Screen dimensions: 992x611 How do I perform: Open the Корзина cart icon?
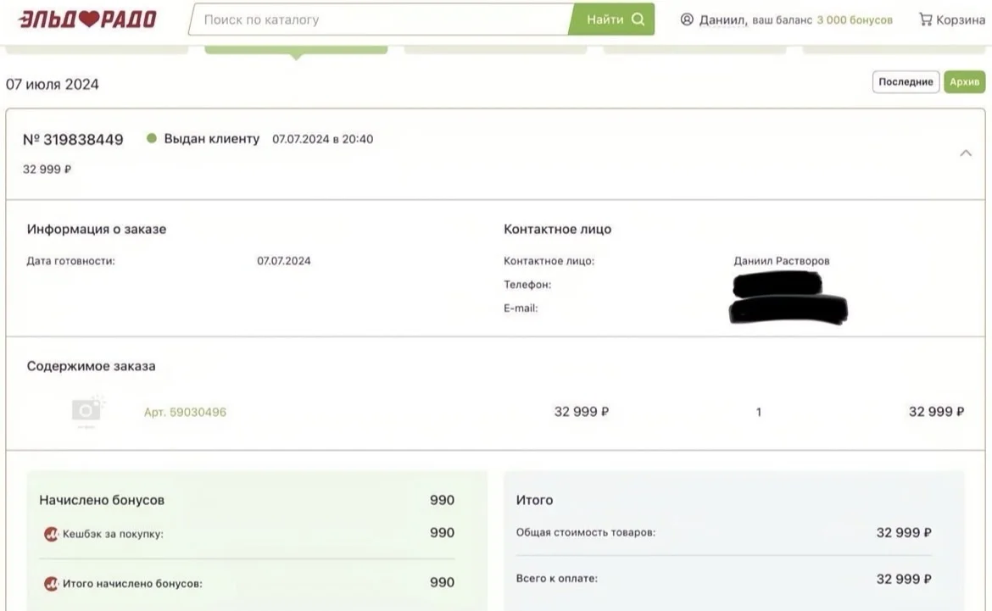pos(926,19)
